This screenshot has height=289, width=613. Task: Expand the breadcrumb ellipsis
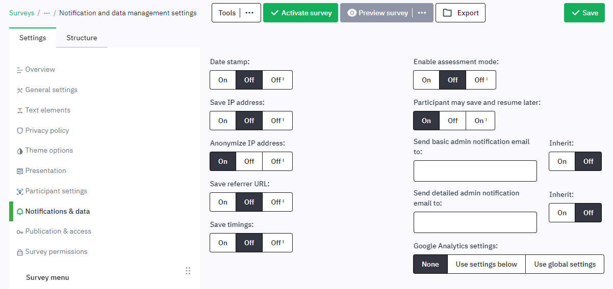coord(47,13)
